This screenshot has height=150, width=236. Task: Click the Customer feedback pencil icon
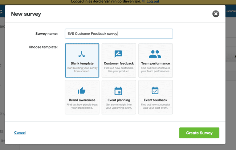(x=118, y=54)
